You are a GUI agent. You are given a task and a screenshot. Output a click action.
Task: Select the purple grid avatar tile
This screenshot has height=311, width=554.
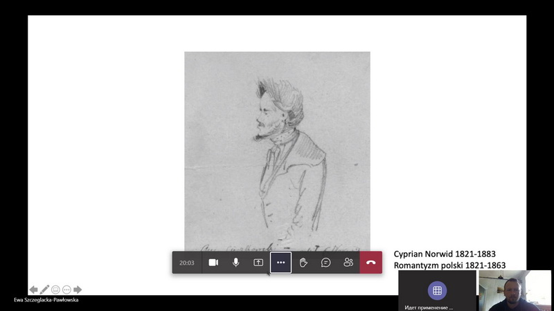click(436, 290)
